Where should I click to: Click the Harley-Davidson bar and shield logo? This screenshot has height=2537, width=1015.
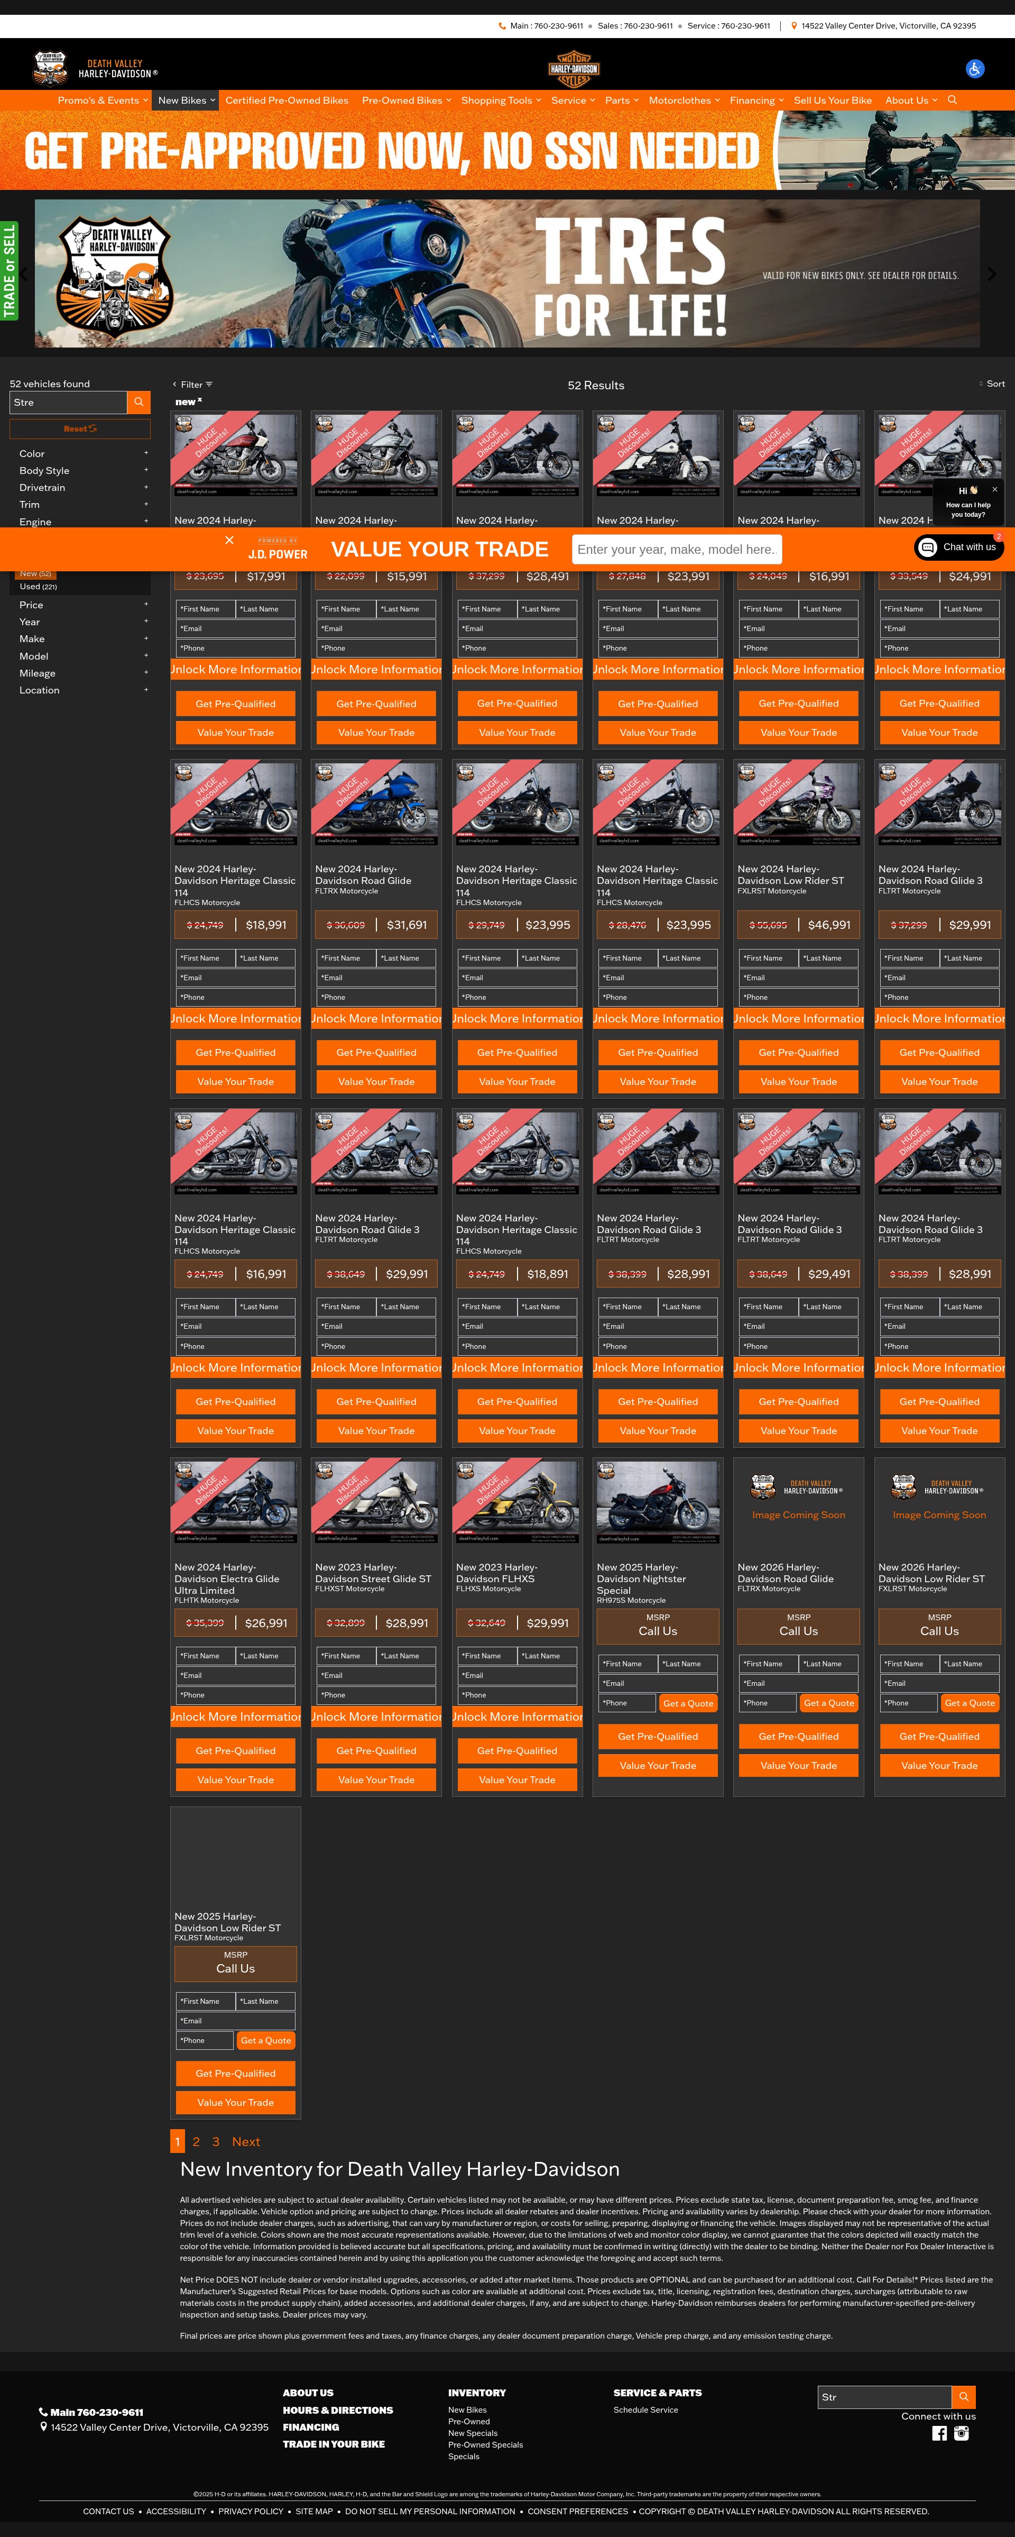573,69
